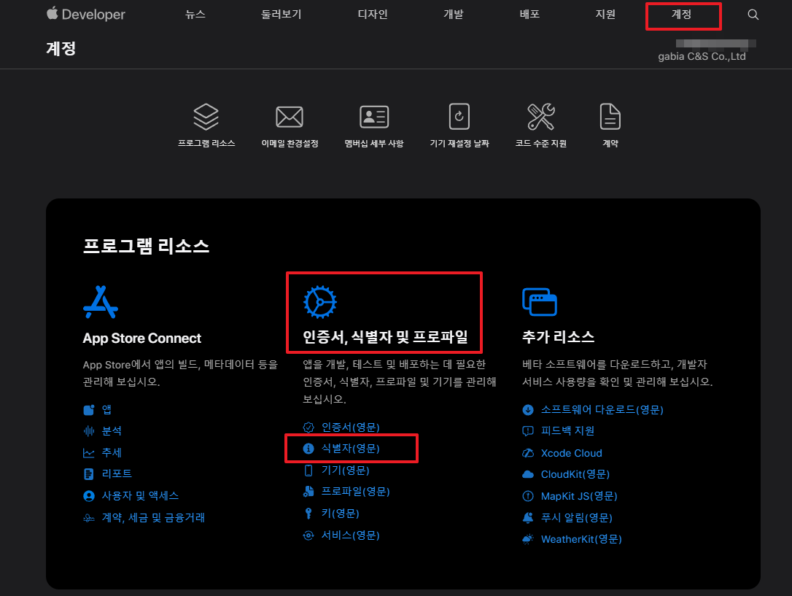Open the 리포트 link
The width and height of the screenshot is (792, 596).
pyautogui.click(x=117, y=473)
